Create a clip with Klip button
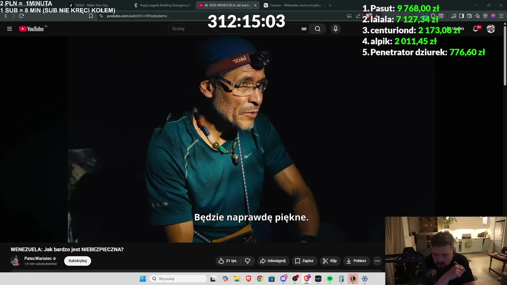The image size is (507, 285). click(x=330, y=261)
